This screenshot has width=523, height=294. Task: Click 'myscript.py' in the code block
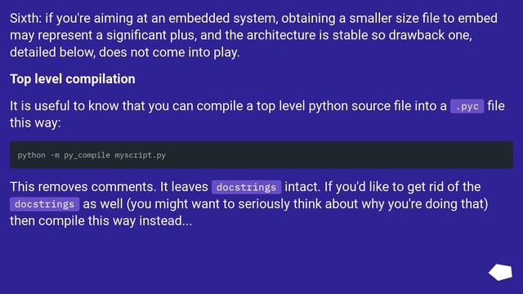pyautogui.click(x=141, y=155)
